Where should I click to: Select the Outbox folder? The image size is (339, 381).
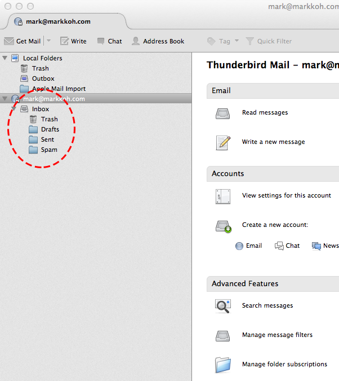point(43,78)
